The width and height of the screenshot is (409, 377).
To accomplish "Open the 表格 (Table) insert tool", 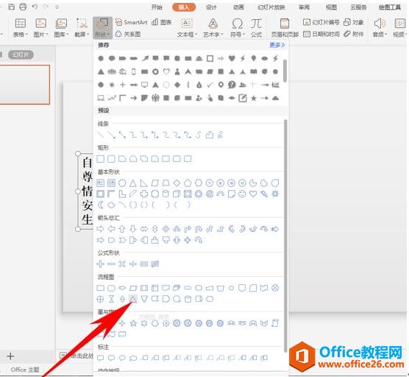I will click(20, 28).
